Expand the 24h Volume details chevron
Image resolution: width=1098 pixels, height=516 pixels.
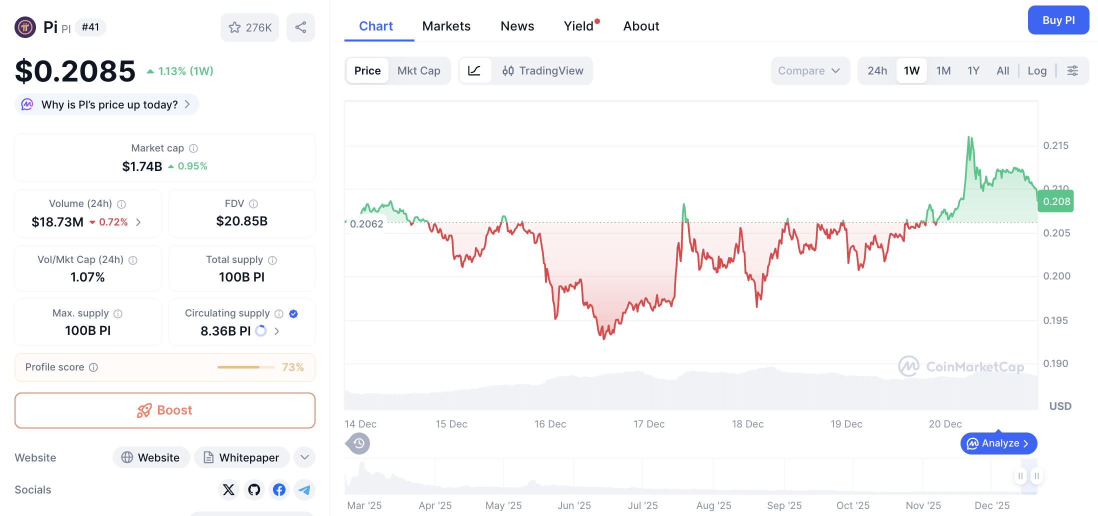(138, 221)
